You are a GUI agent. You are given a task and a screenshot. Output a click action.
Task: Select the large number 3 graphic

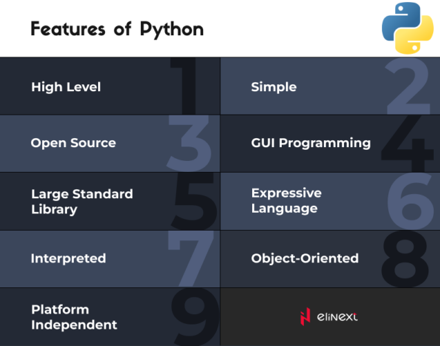[189, 143]
